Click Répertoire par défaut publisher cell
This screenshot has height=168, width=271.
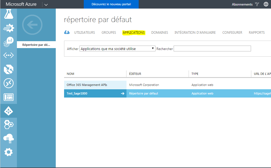point(143,93)
